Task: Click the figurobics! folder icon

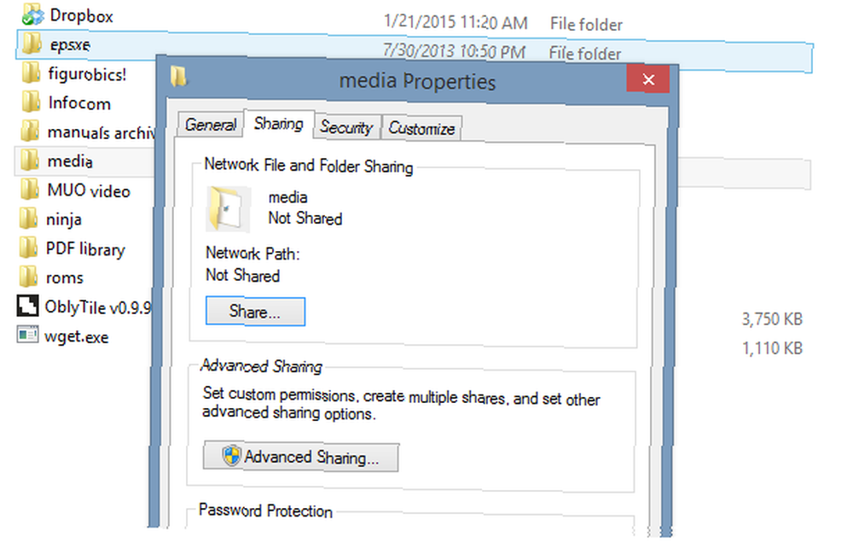Action: (x=31, y=73)
